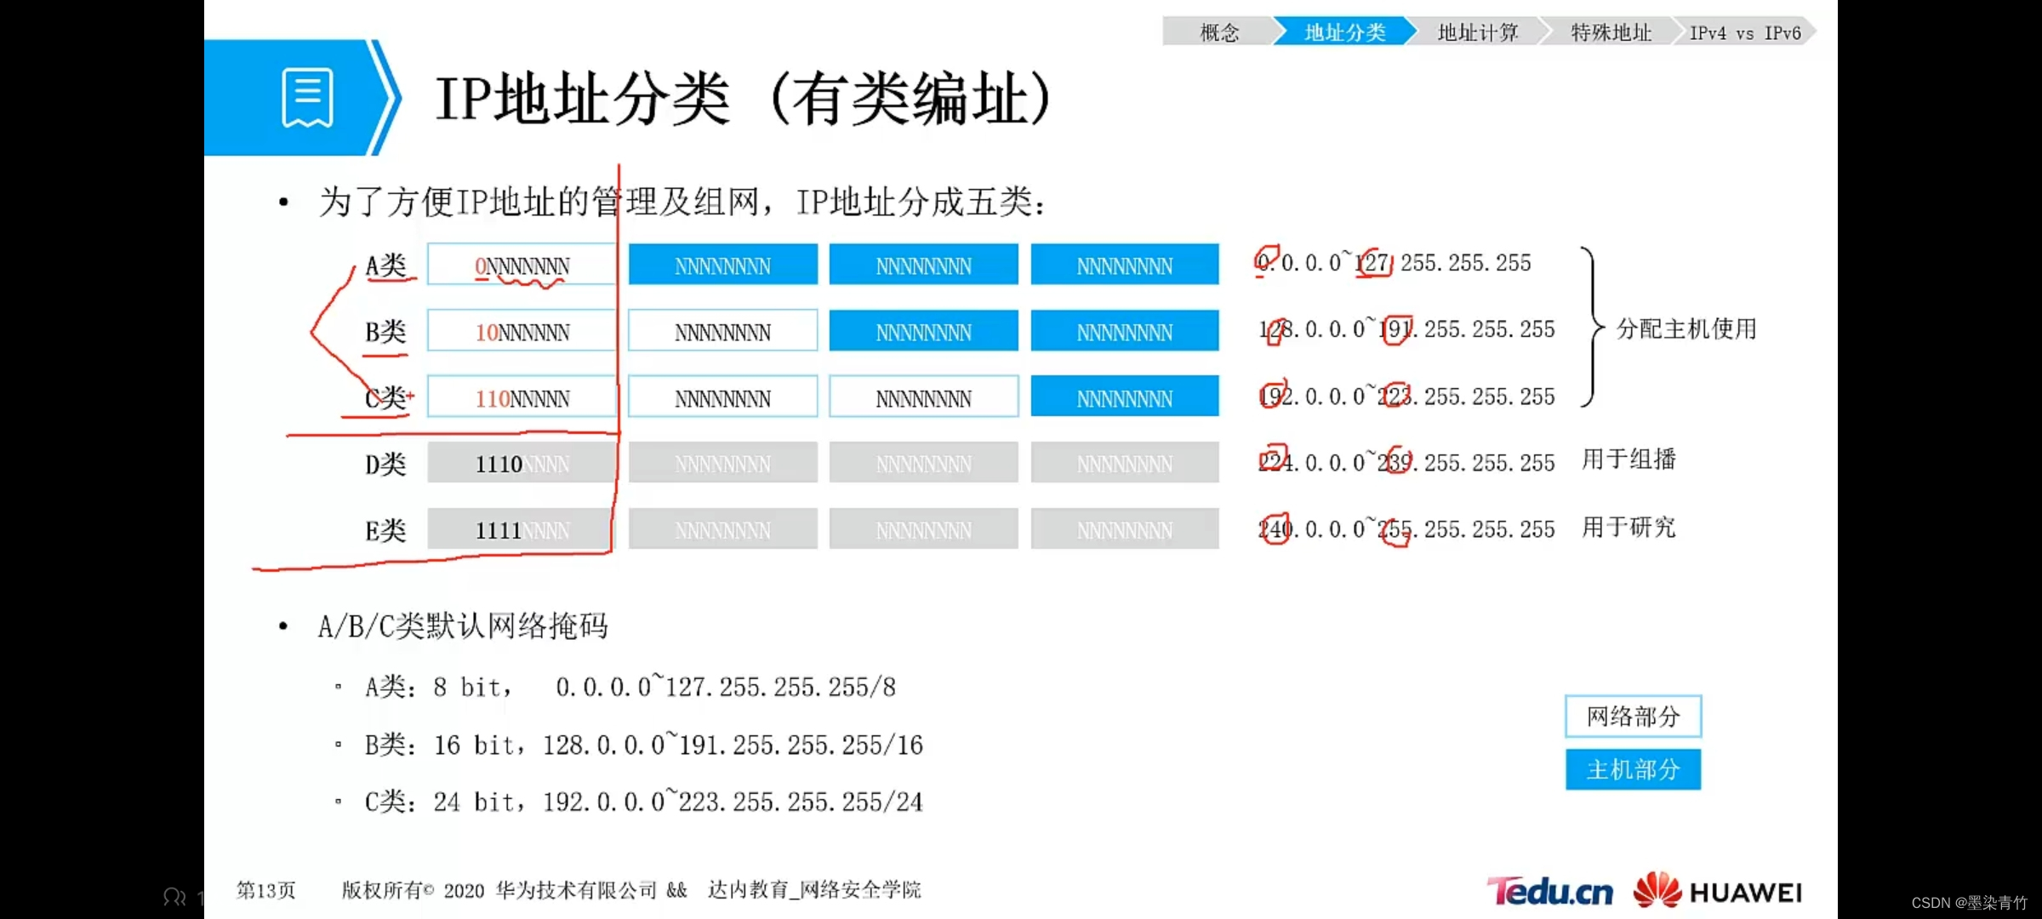The height and width of the screenshot is (919, 2042).
Task: Click the 0NNNNNNN cell in A类 row
Action: (522, 265)
